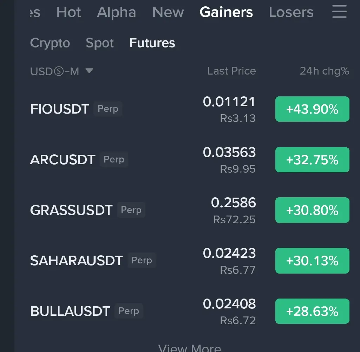Expand the USDⓈ-M dropdown arrow
Viewport: 360px width, 352px height.
(x=89, y=71)
